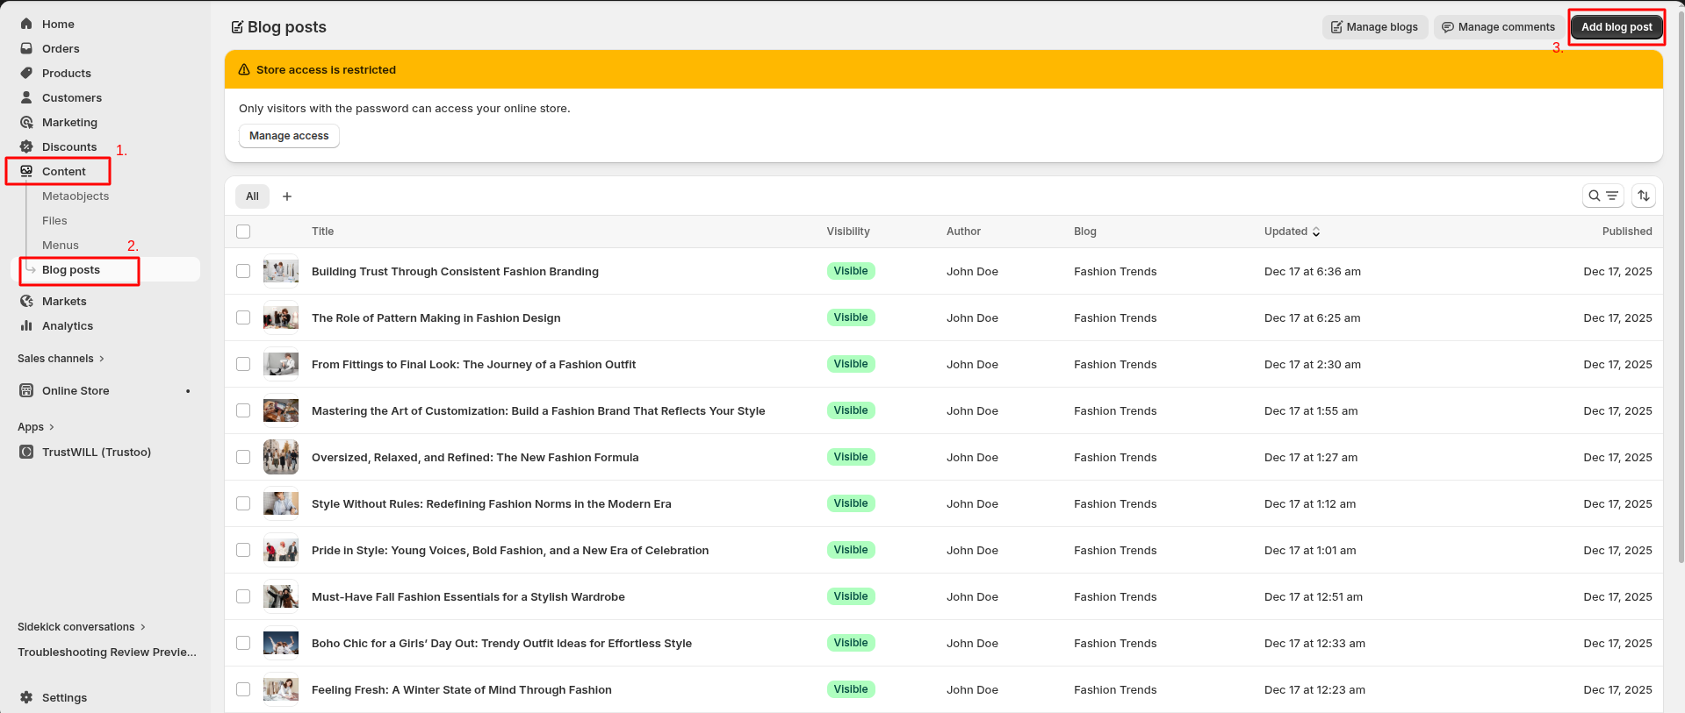The image size is (1685, 713).
Task: Open Troubleshooting Review Preview conversation
Action: click(107, 652)
